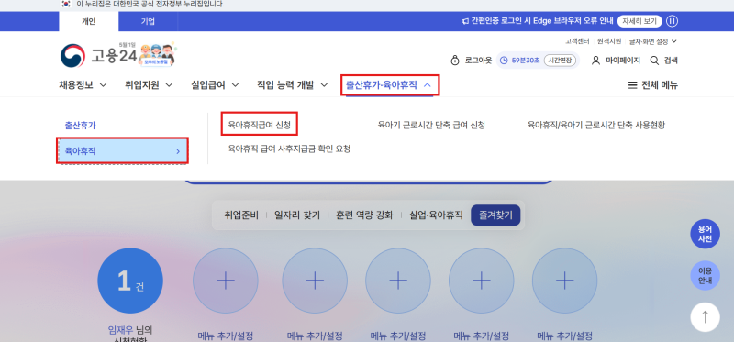Click the scroll-to-top arrow button
The image size is (734, 342).
click(x=705, y=316)
